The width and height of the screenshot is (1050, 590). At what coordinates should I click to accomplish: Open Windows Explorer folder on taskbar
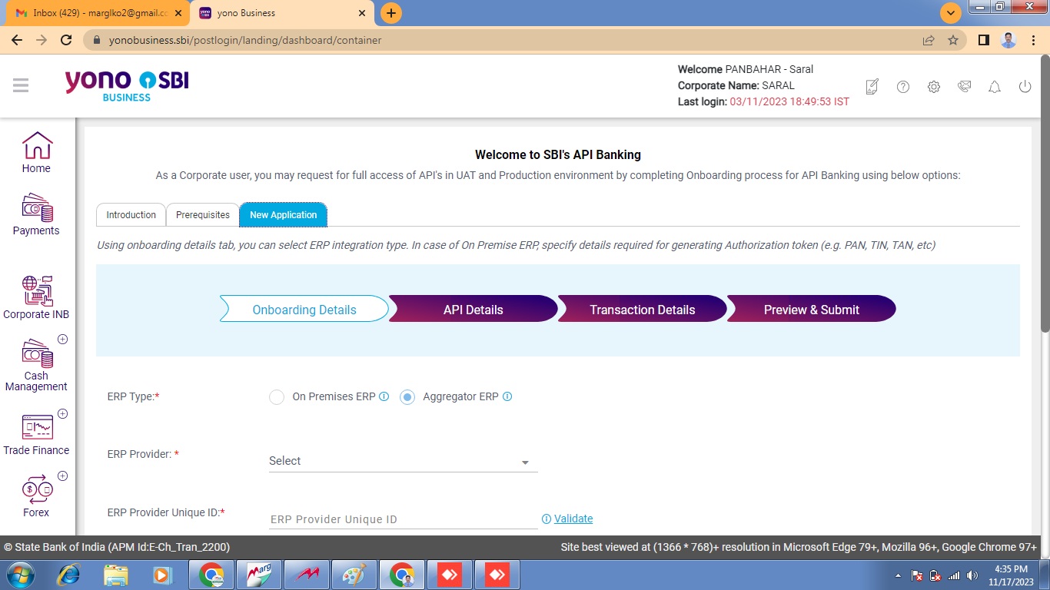tap(116, 575)
